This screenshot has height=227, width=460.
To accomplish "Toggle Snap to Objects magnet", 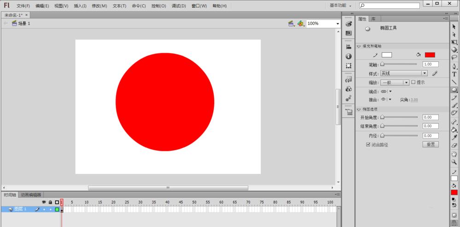I will pos(454,223).
